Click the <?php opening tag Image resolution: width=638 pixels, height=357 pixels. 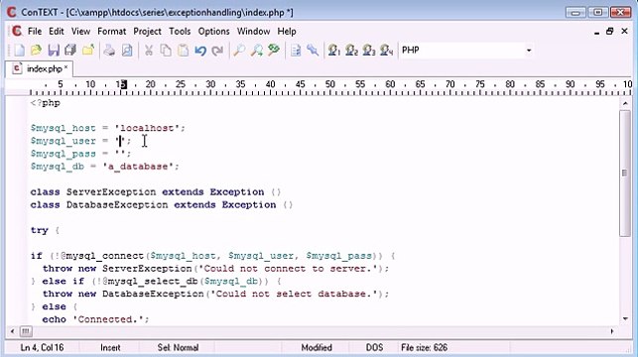click(46, 103)
